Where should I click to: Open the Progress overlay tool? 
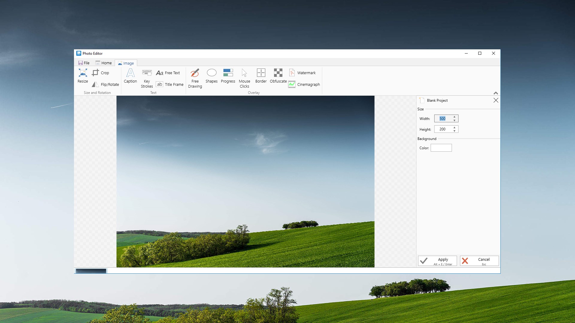(228, 76)
